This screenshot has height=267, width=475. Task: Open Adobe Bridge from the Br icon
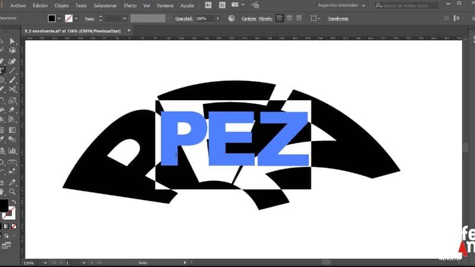tap(208, 5)
